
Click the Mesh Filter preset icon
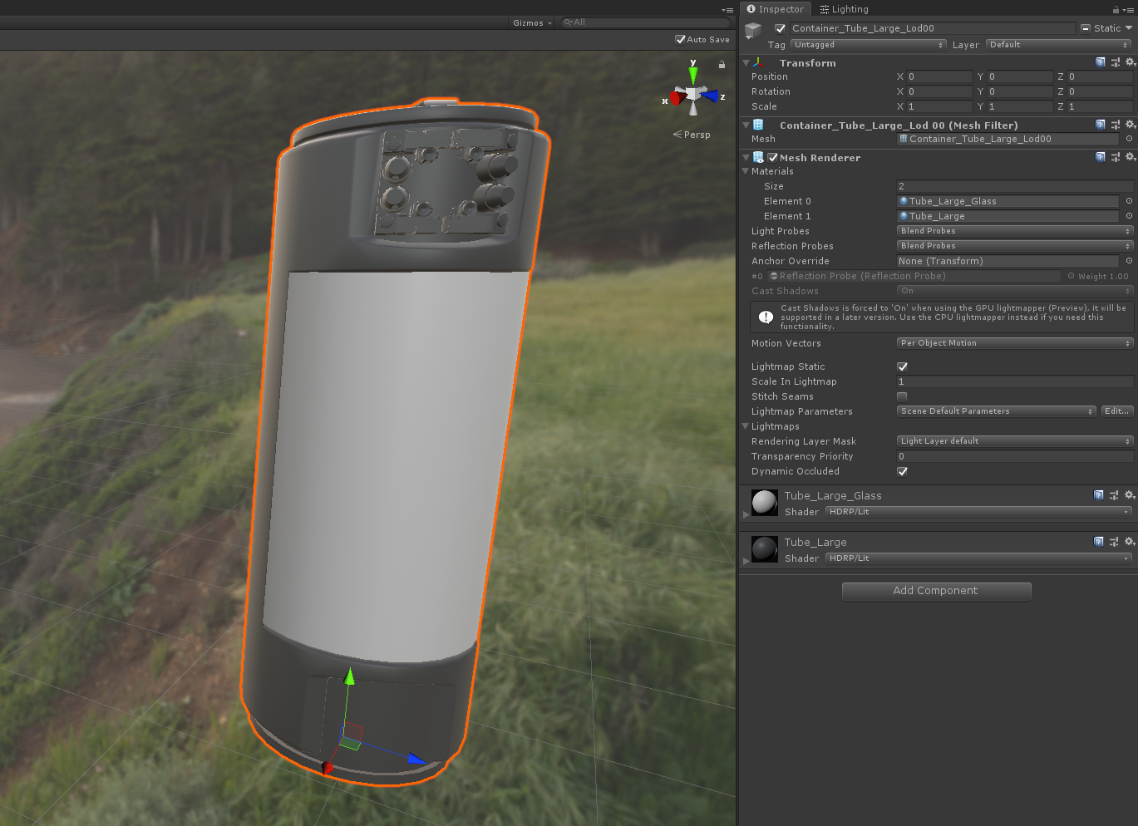1115,125
